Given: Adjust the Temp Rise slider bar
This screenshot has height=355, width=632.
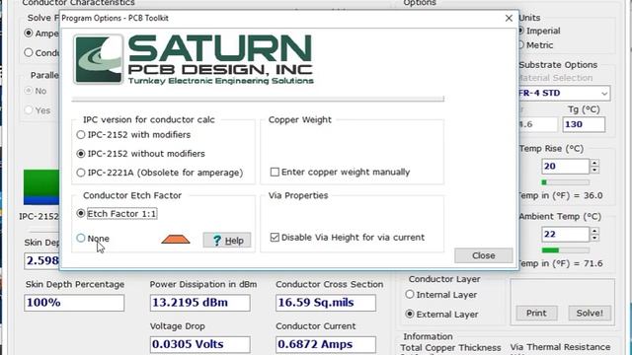Looking at the screenshot, I should (x=565, y=182).
